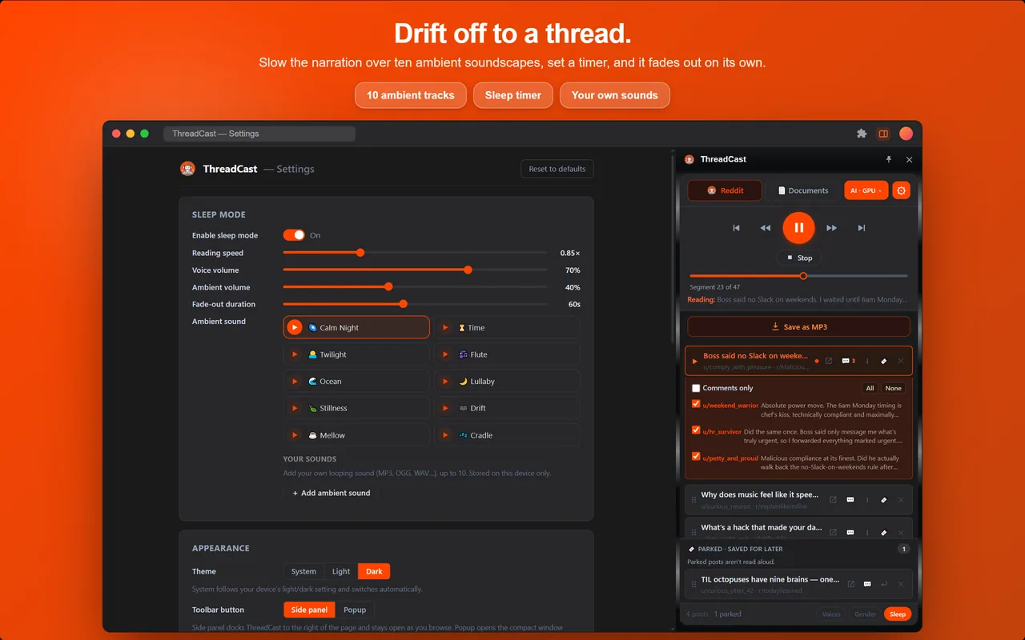
Task: Skip to previous post in player
Action: coord(737,228)
